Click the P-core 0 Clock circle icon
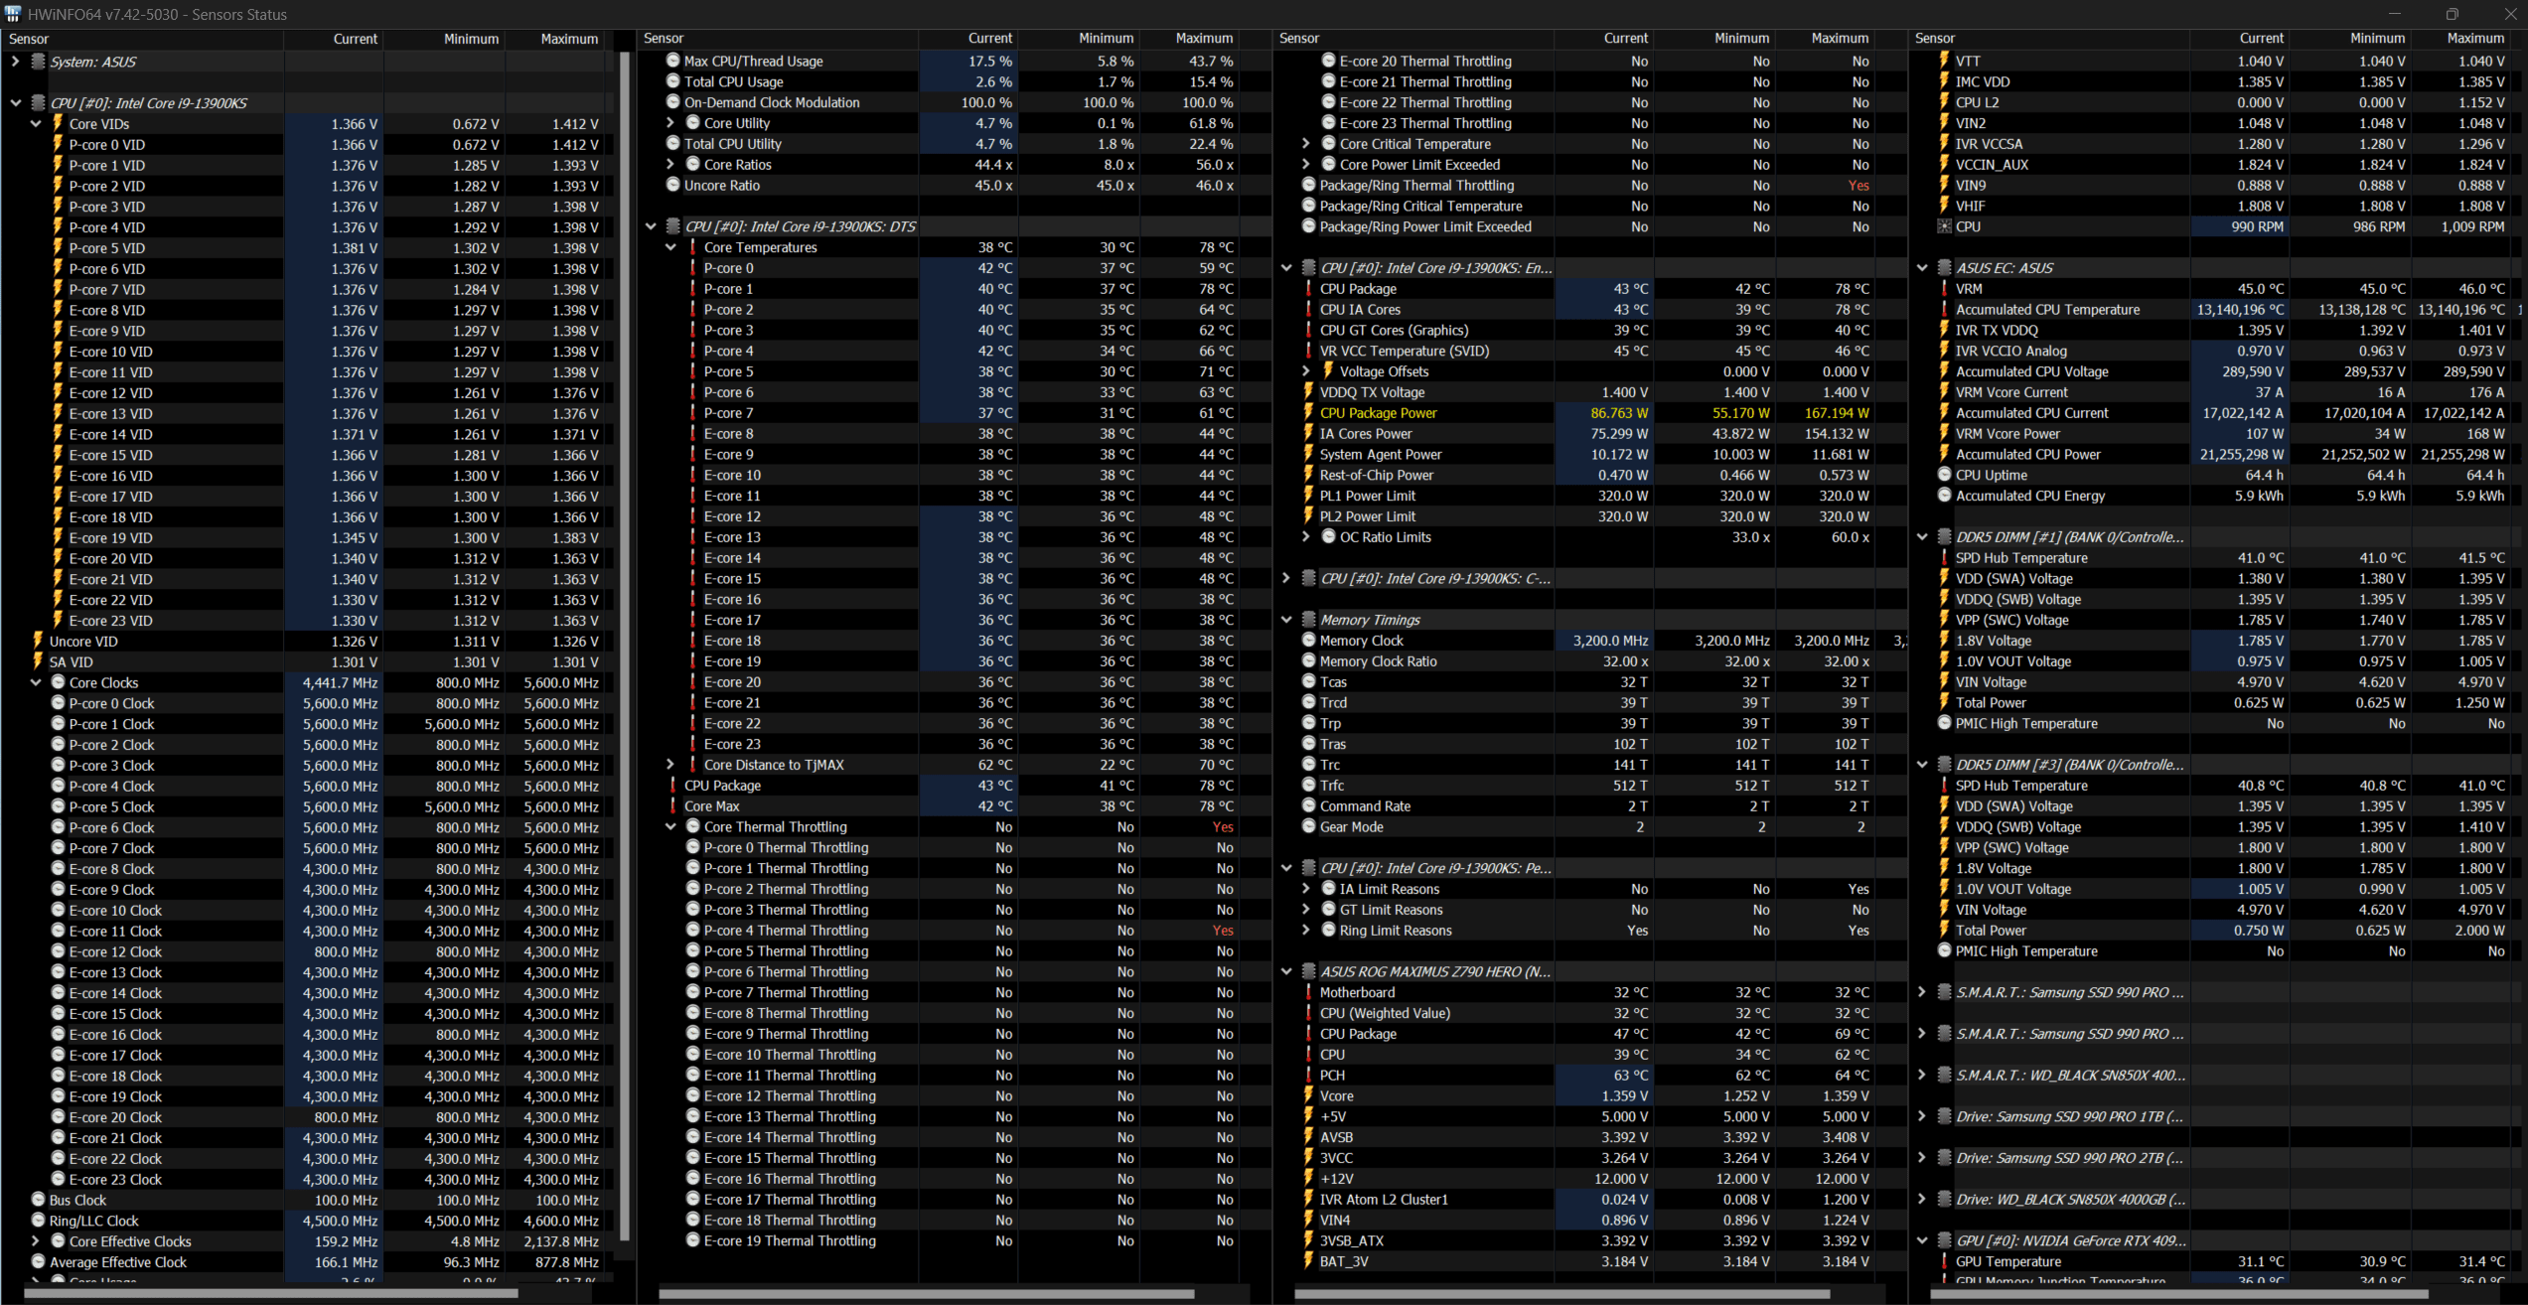Screen dimensions: 2528x1305 pos(58,703)
